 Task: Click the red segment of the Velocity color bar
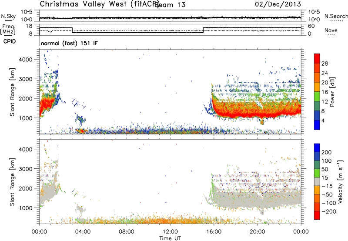317,215
